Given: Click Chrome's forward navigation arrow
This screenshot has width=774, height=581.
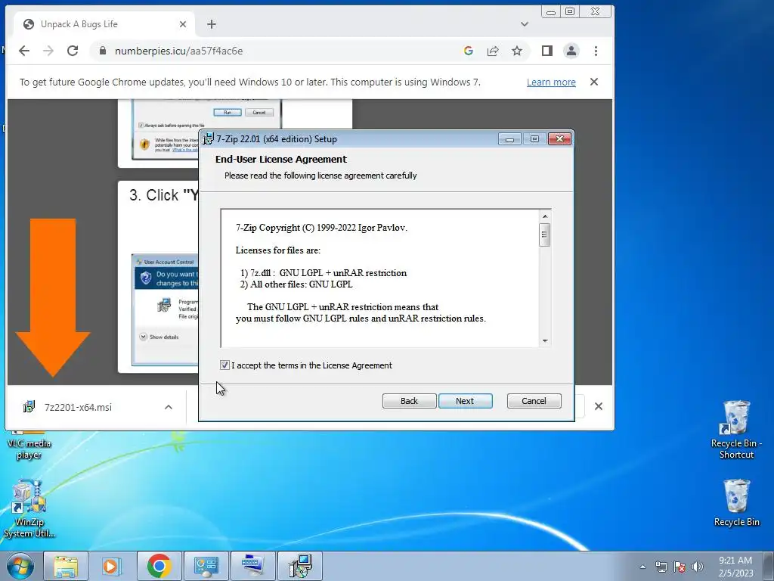Looking at the screenshot, I should (x=48, y=51).
